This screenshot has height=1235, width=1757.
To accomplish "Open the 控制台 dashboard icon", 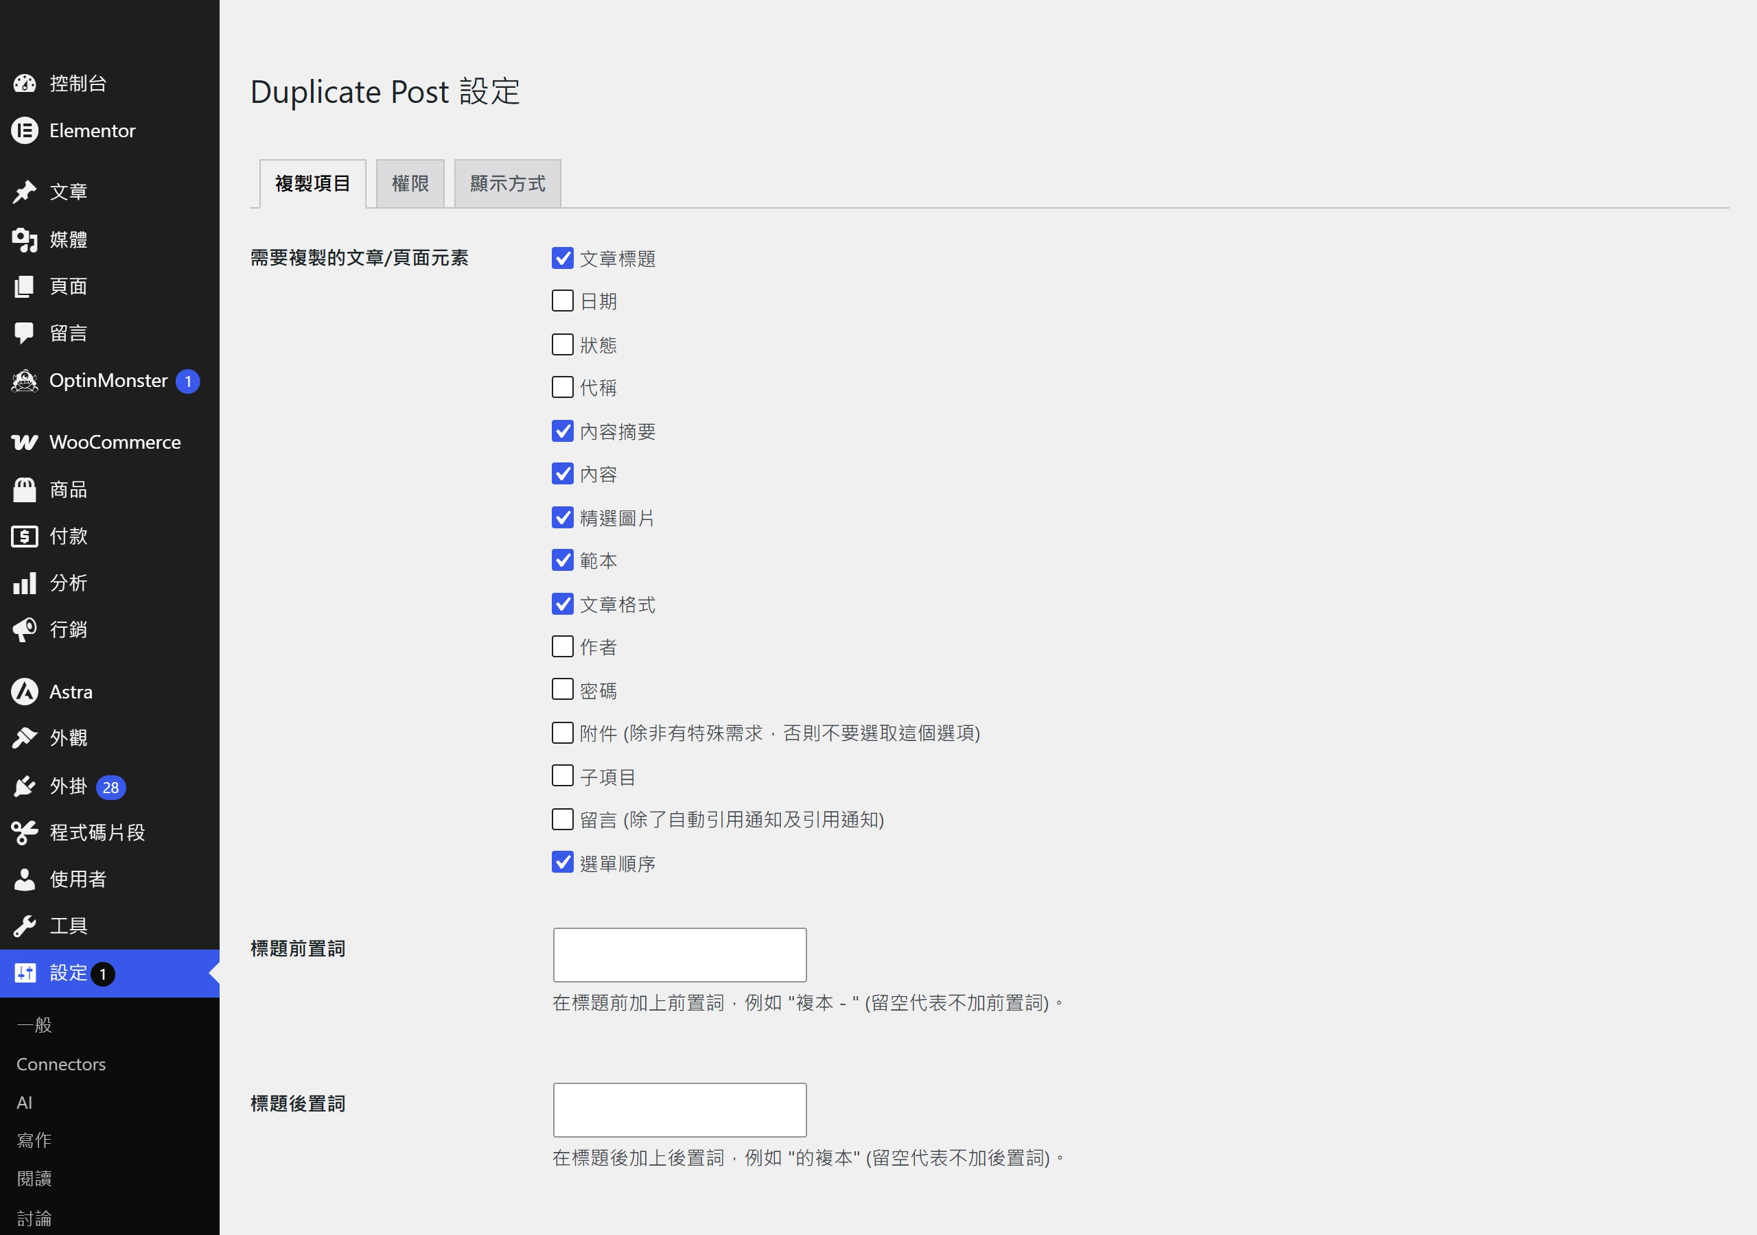I will 25,84.
